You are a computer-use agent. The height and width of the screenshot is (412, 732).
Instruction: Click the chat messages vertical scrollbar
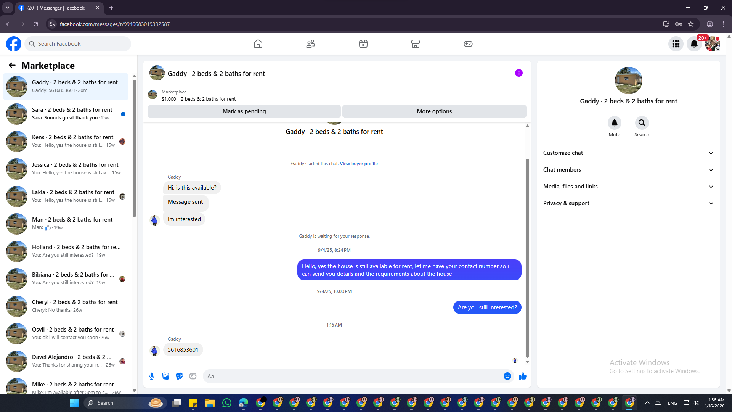(527, 257)
